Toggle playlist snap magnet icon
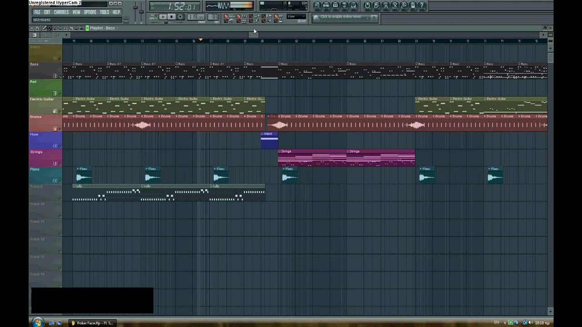 click(37, 28)
